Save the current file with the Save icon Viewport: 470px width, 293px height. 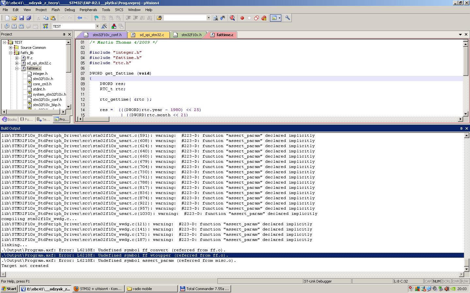[22, 18]
